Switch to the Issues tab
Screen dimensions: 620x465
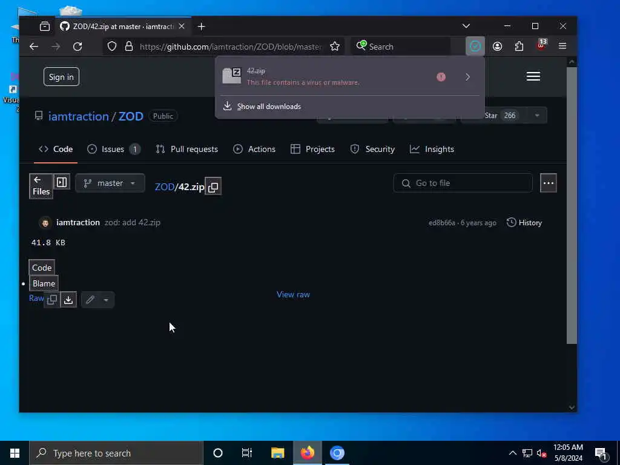114,149
